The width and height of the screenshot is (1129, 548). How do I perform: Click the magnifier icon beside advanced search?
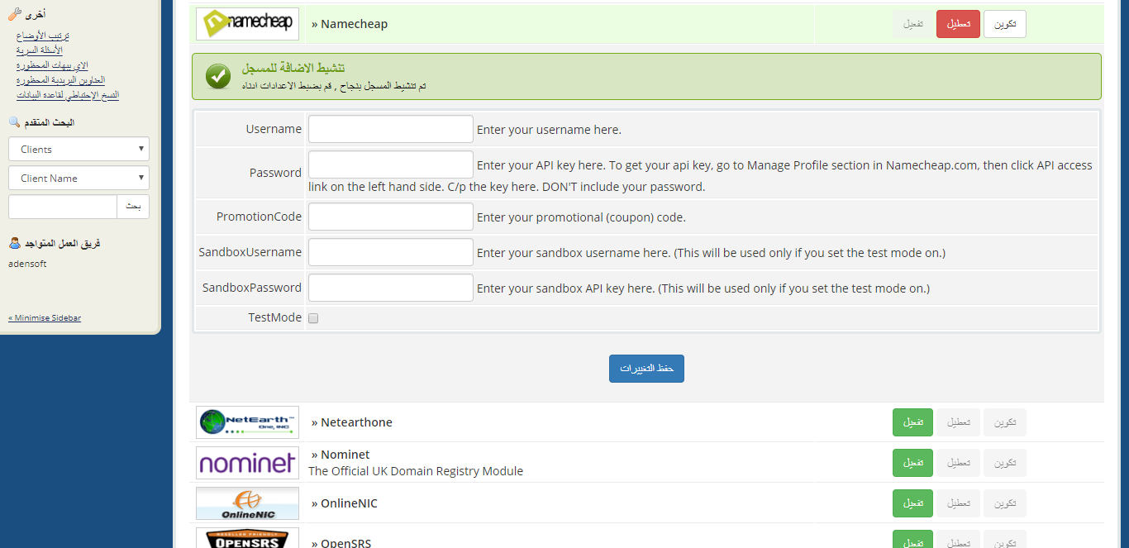pyautogui.click(x=14, y=122)
